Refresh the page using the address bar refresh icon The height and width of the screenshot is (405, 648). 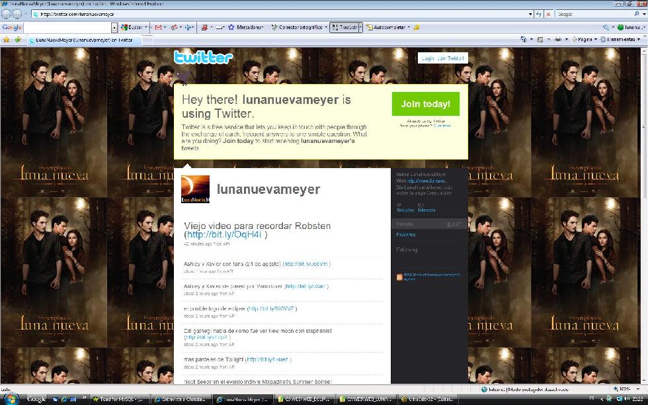pos(538,14)
